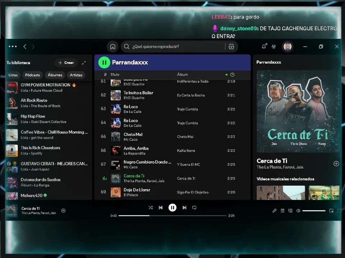This screenshot has height=258, width=345.
Task: Open the Browse icon in search bar
Action: pyautogui.click(x=231, y=47)
